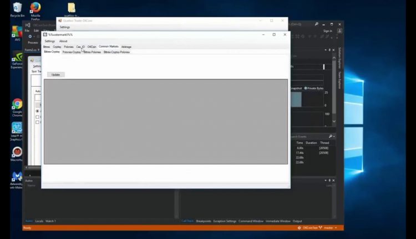Expand the Solution Explorer side panel

[x=341, y=59]
